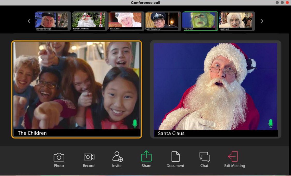The width and height of the screenshot is (291, 176).
Task: Click the Chat text label
Action: [204, 166]
